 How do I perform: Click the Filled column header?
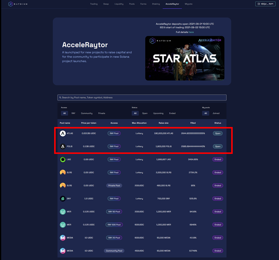[x=193, y=123]
